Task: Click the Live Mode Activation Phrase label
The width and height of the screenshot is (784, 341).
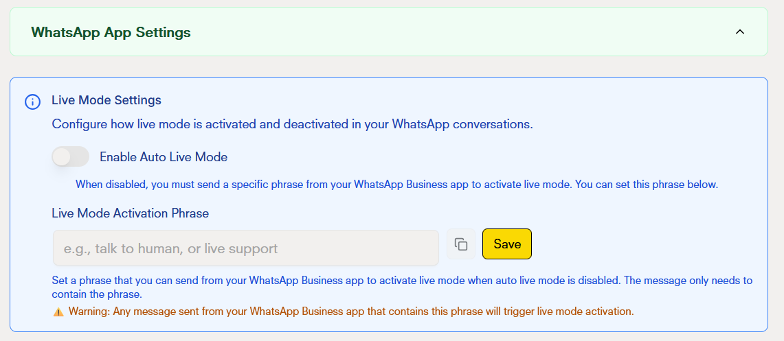Action: [x=131, y=213]
